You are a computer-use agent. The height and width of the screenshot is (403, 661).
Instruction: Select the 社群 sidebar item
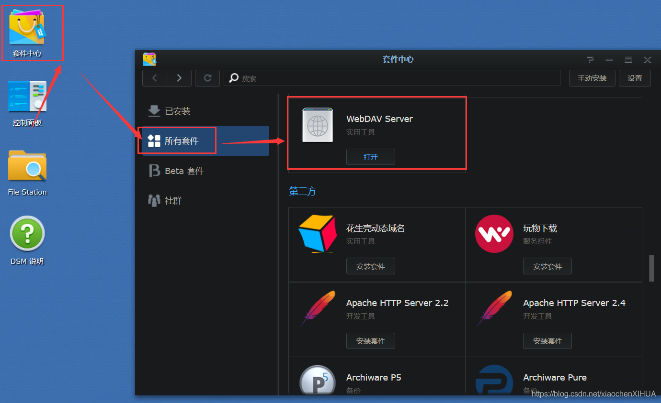click(205, 200)
